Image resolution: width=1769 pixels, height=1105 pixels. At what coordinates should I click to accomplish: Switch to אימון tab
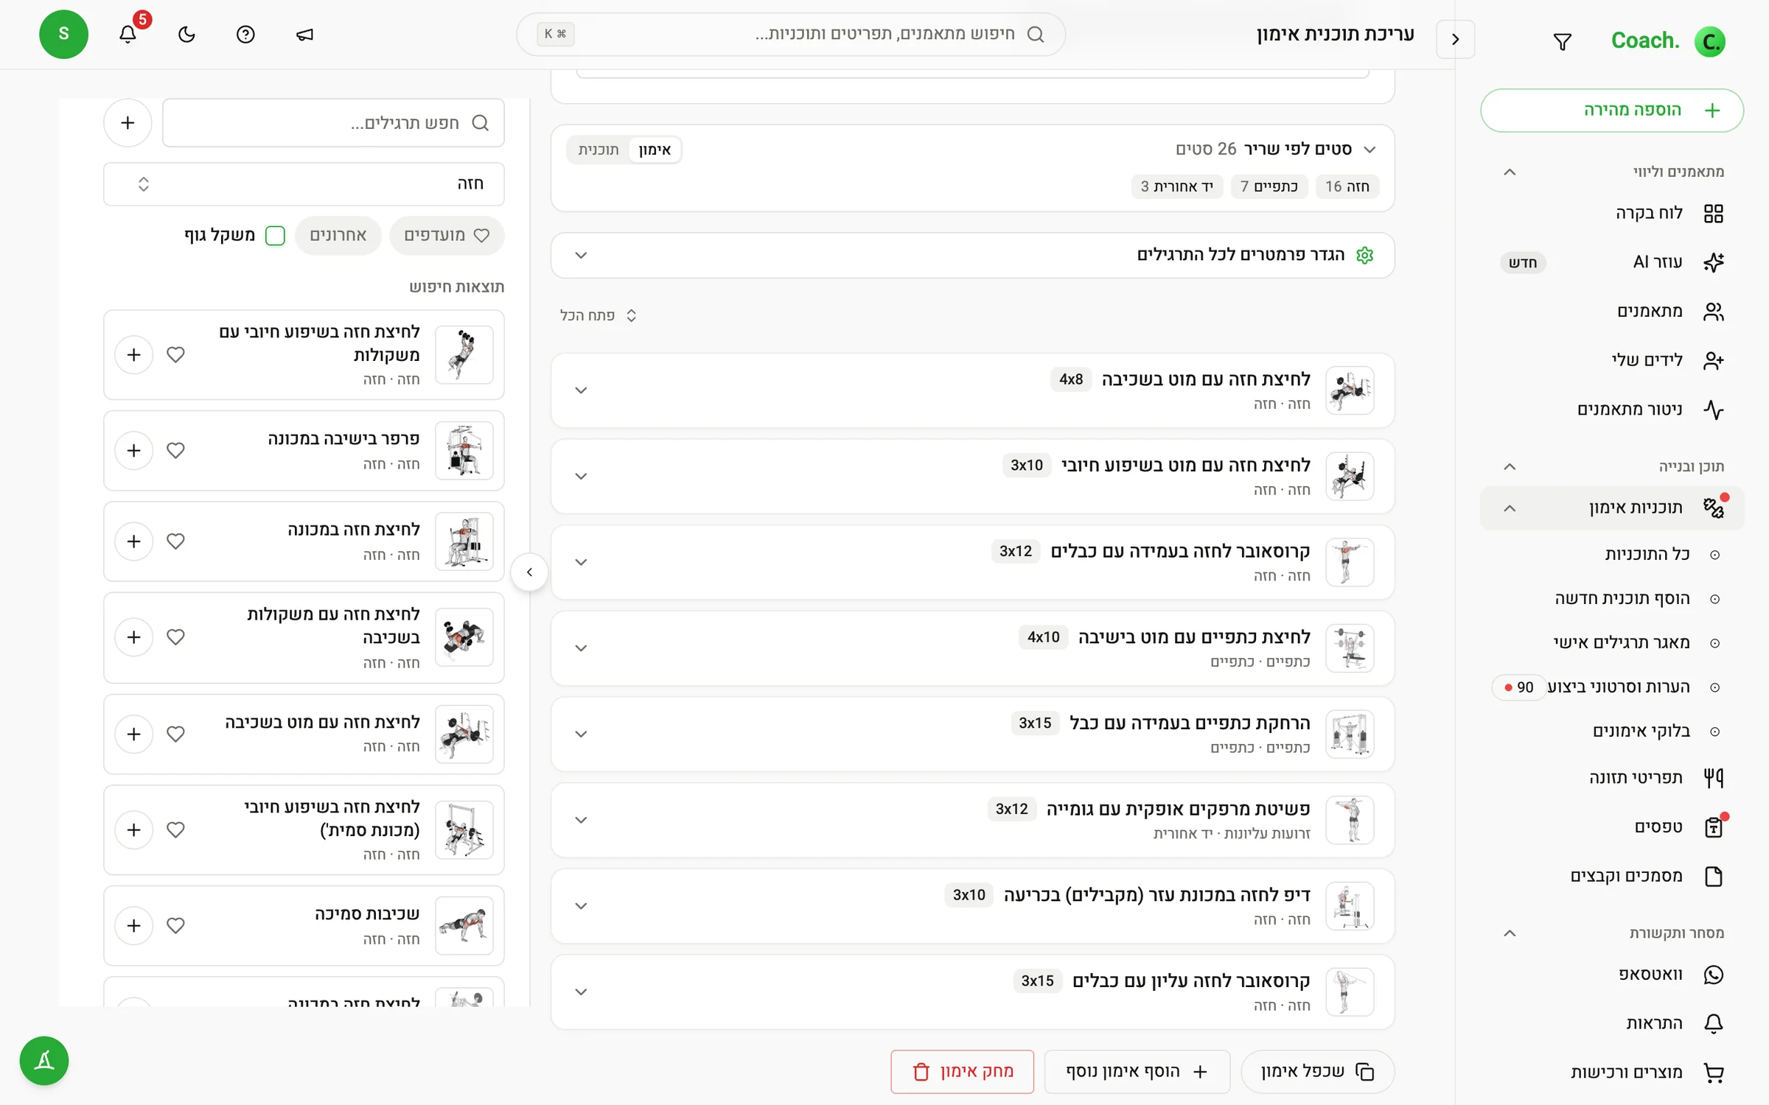click(x=655, y=150)
